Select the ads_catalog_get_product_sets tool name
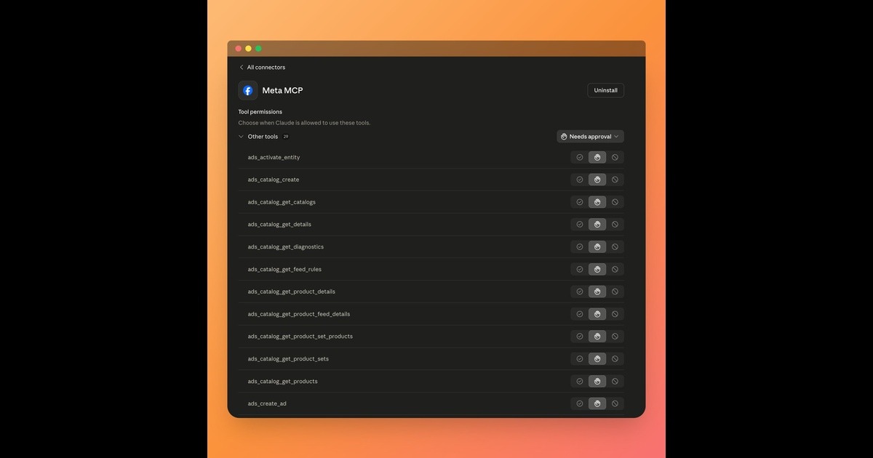 click(x=288, y=359)
